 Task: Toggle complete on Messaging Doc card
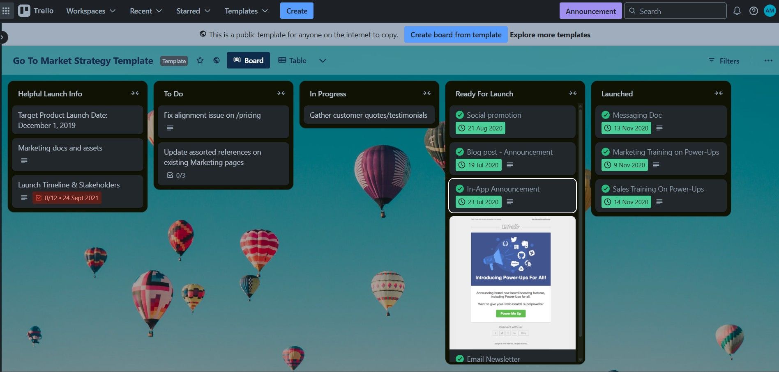[606, 115]
